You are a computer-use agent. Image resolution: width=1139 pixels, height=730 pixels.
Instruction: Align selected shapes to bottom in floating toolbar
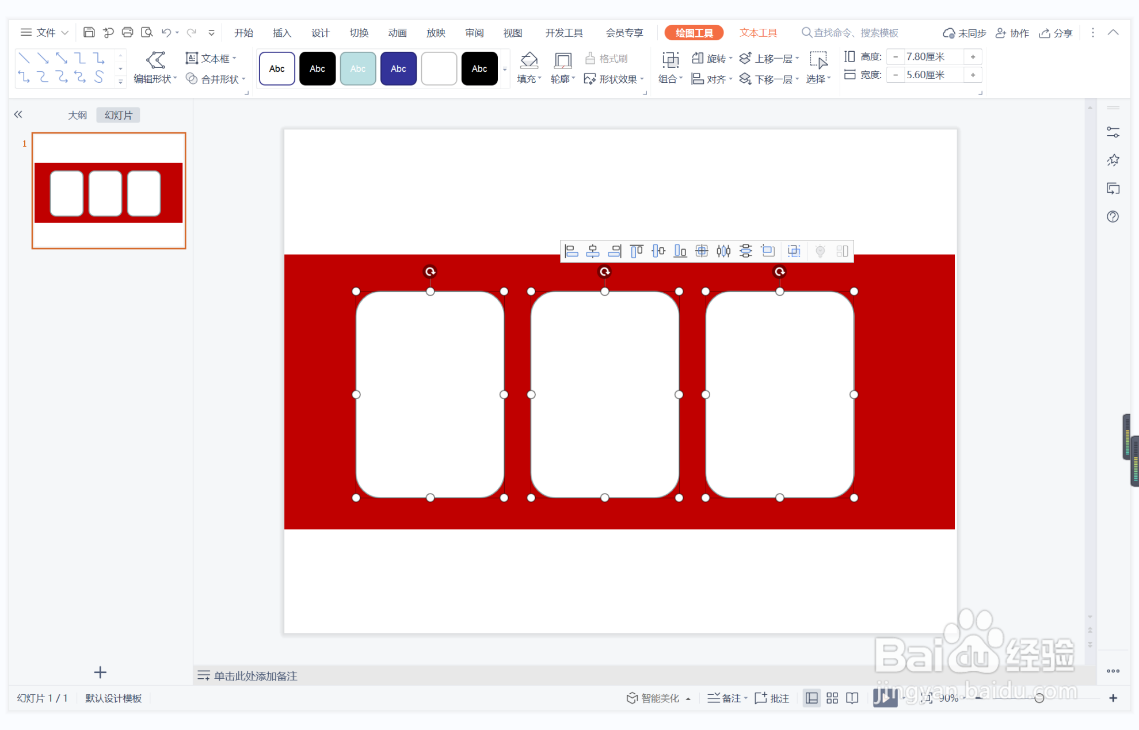[680, 251]
